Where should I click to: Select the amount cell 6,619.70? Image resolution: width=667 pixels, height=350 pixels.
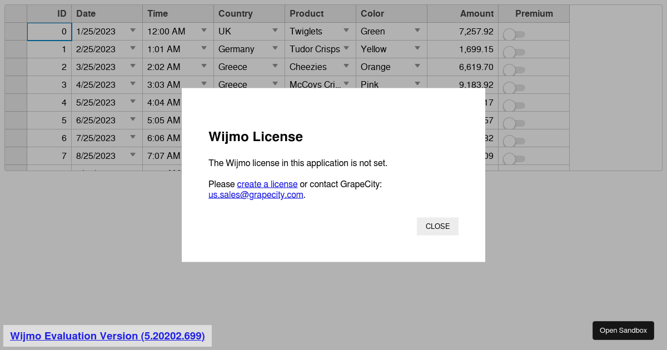(x=462, y=67)
